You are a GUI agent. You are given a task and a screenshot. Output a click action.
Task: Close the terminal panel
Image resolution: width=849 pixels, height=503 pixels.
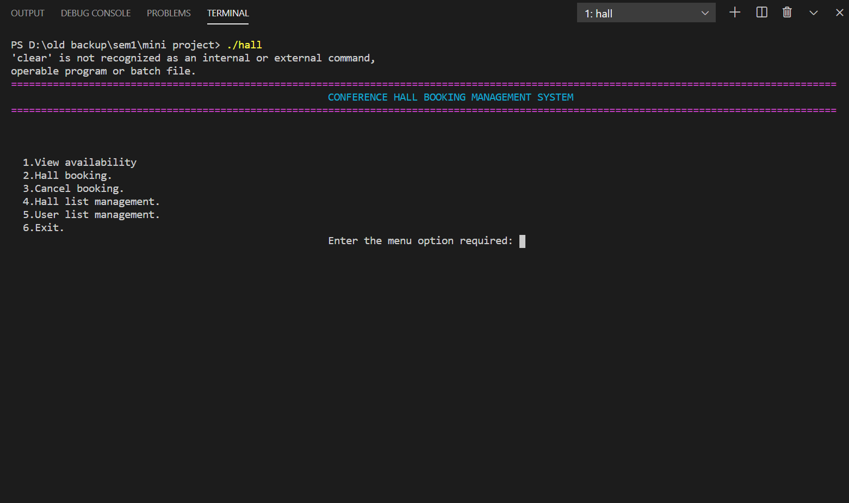(839, 12)
